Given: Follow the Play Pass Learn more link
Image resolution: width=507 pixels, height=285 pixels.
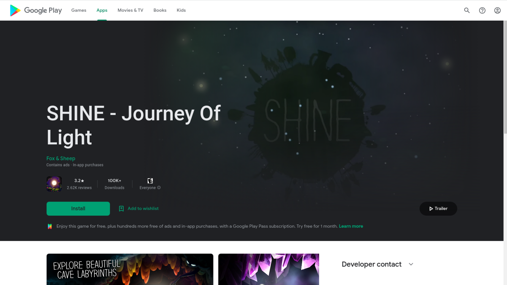Looking at the screenshot, I should point(351,226).
